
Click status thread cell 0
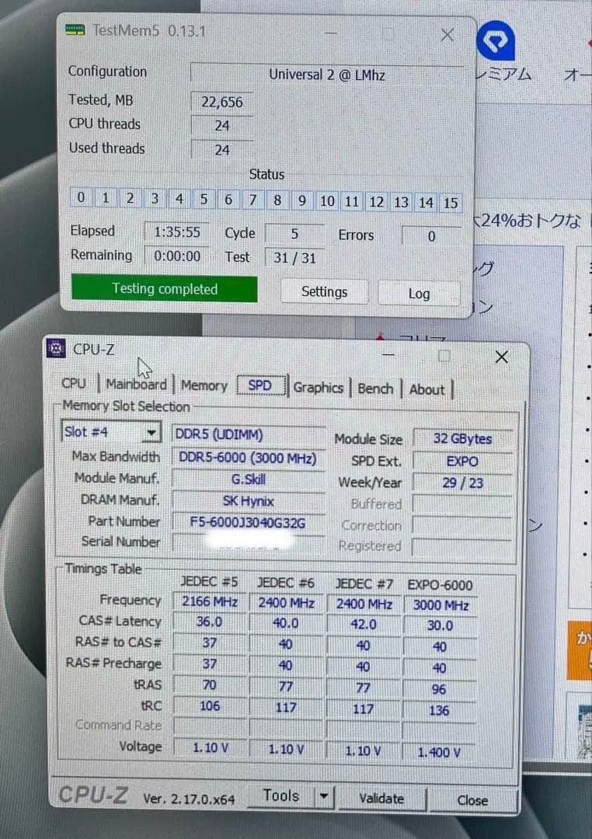tap(81, 197)
